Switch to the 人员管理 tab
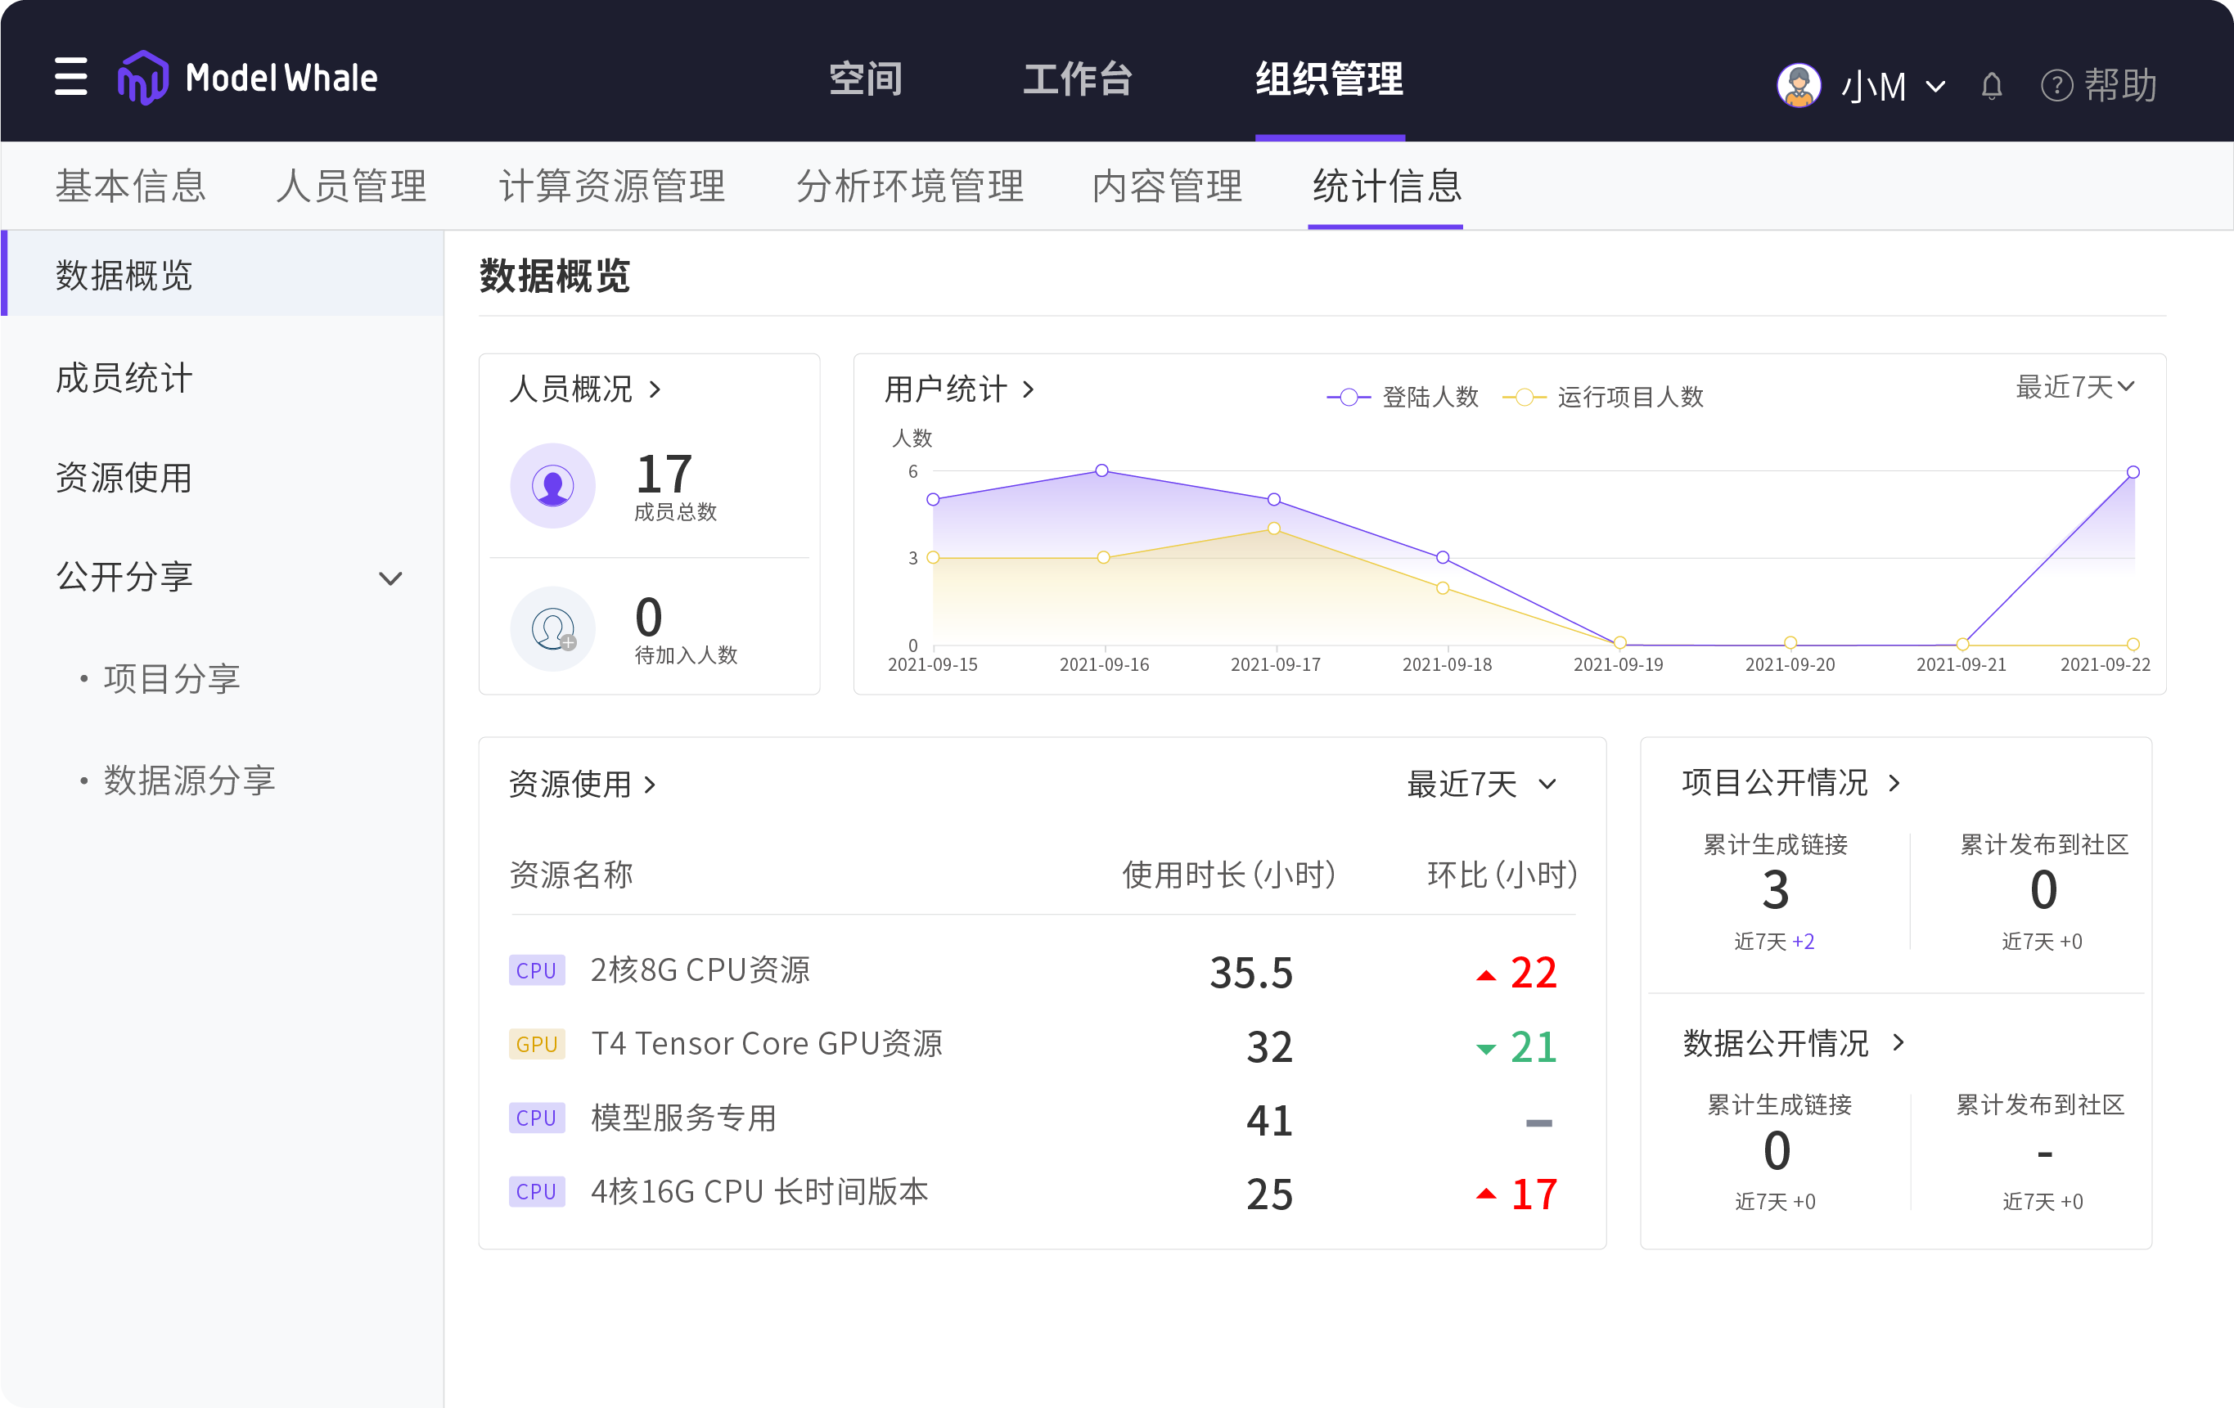The height and width of the screenshot is (1408, 2234). point(352,186)
